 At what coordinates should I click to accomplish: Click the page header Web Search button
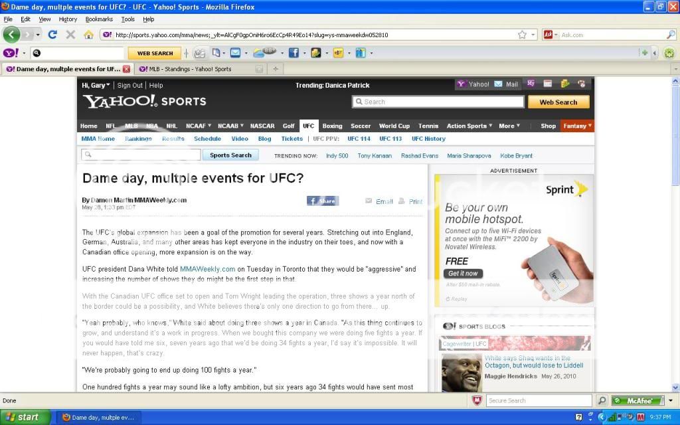click(x=558, y=102)
